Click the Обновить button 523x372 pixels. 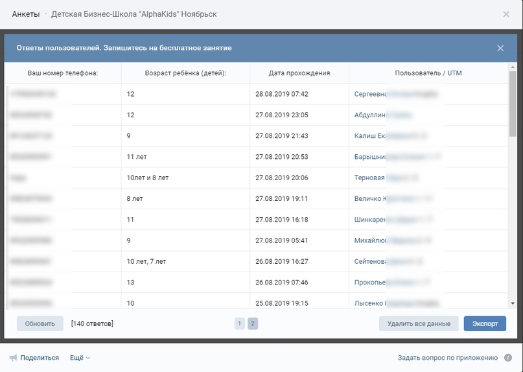coord(40,323)
